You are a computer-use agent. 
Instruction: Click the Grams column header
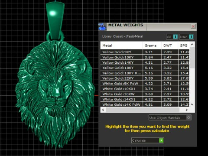pyautogui.click(x=152, y=45)
